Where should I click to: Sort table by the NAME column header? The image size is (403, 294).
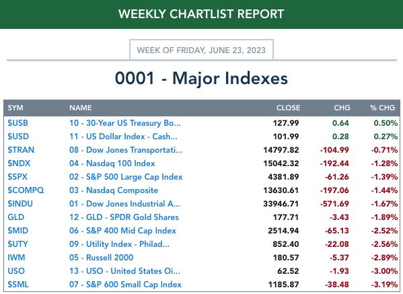coord(80,108)
